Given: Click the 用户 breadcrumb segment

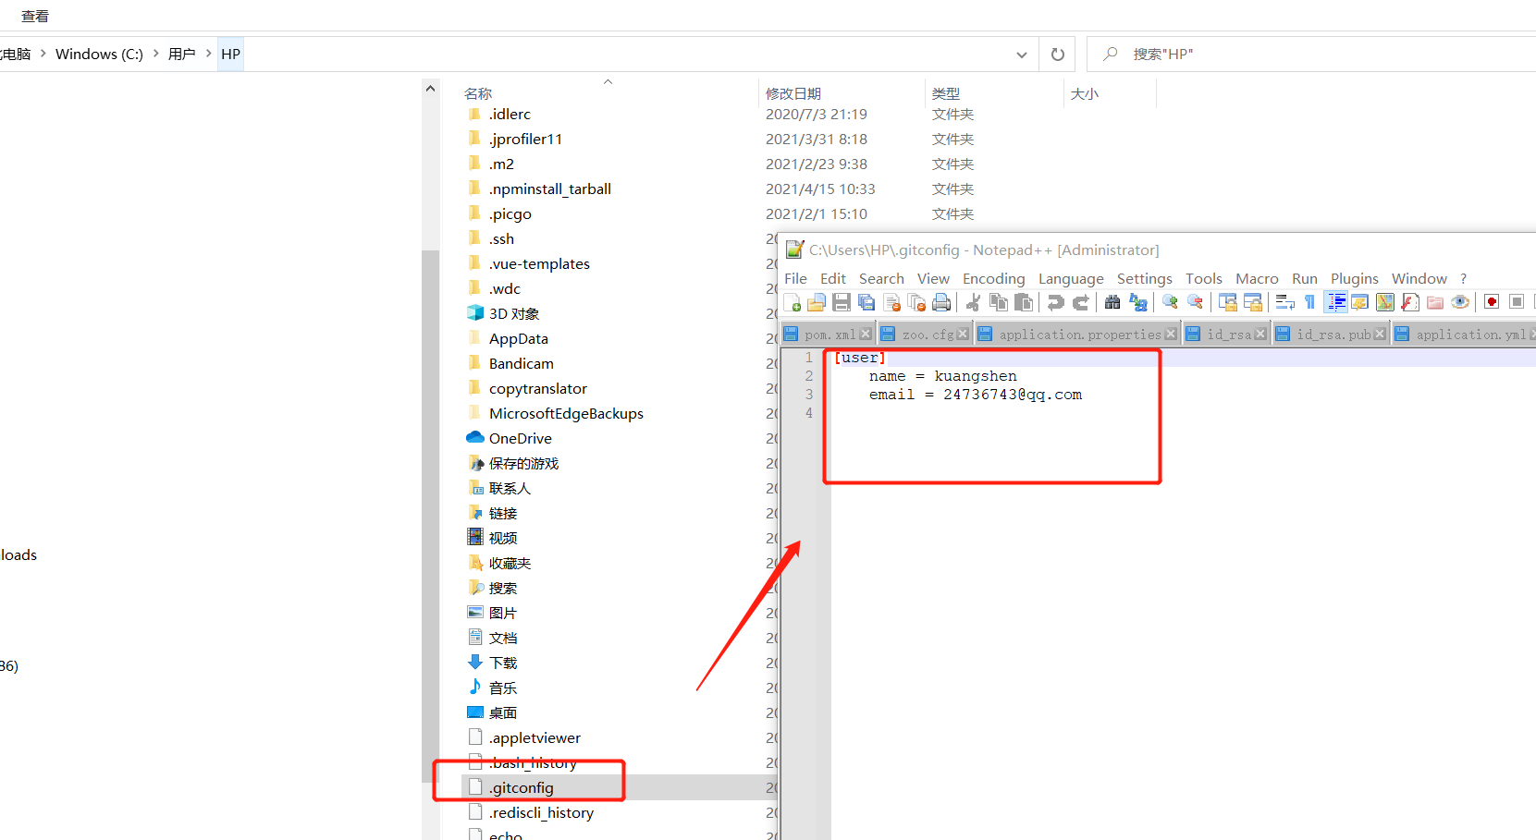Looking at the screenshot, I should [182, 55].
